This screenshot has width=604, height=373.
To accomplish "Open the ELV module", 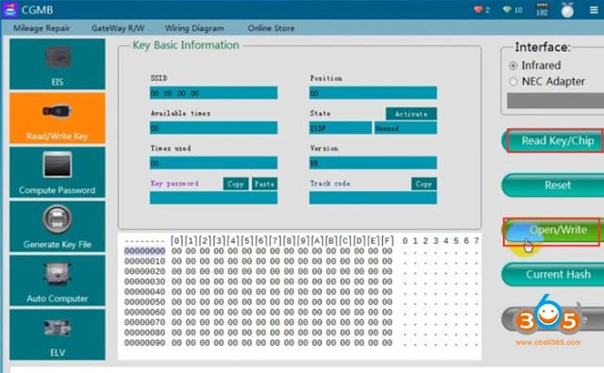I will point(58,335).
